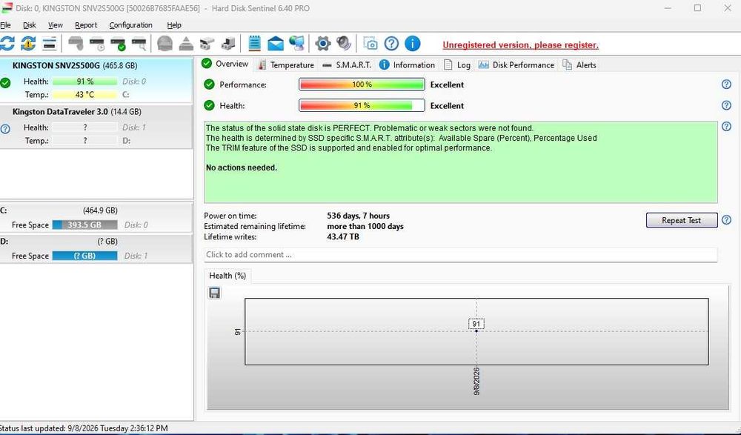This screenshot has width=741, height=435.
Task: Open the help question mark beside Performance
Action: pos(726,84)
